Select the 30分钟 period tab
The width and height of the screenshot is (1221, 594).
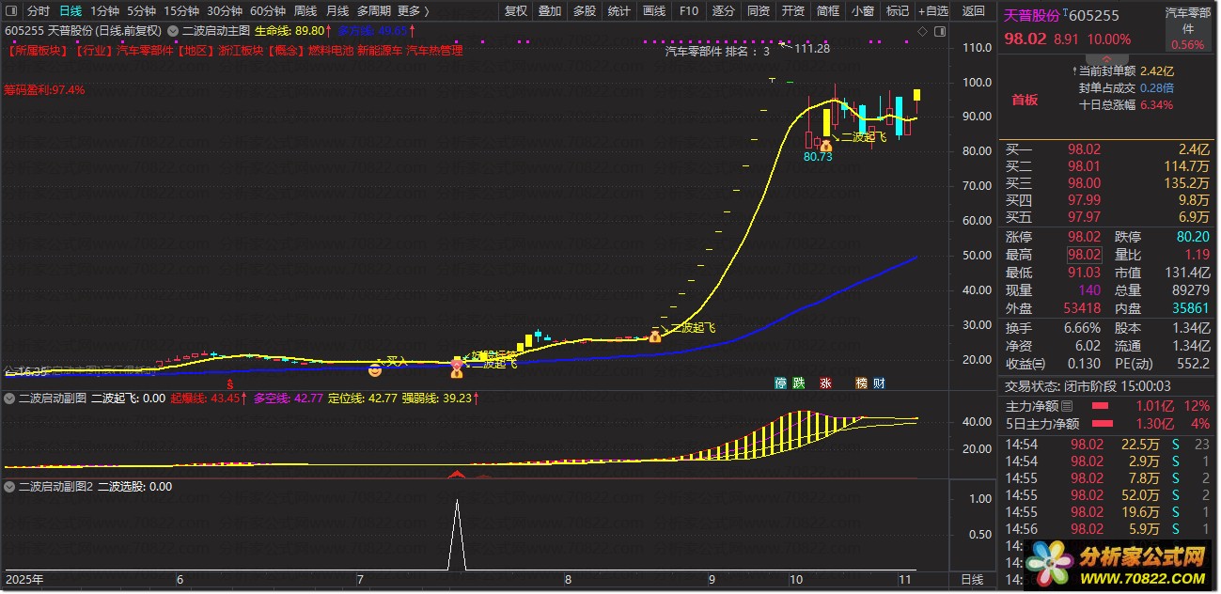224,11
